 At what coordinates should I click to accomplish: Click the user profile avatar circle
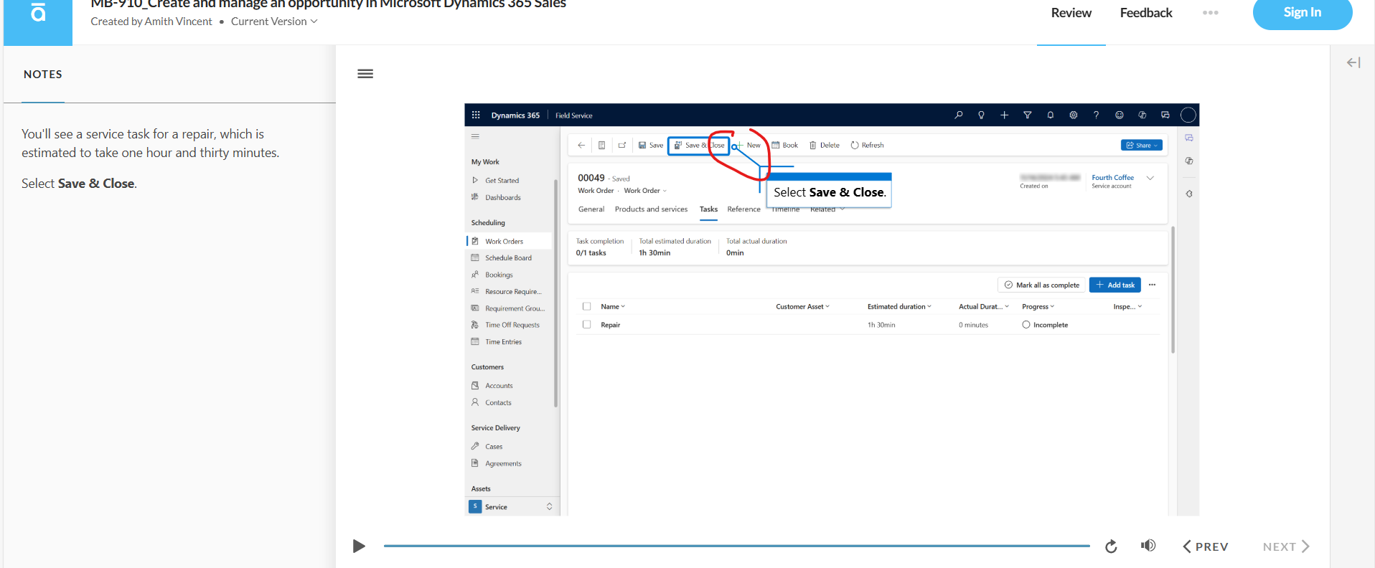click(x=1188, y=115)
